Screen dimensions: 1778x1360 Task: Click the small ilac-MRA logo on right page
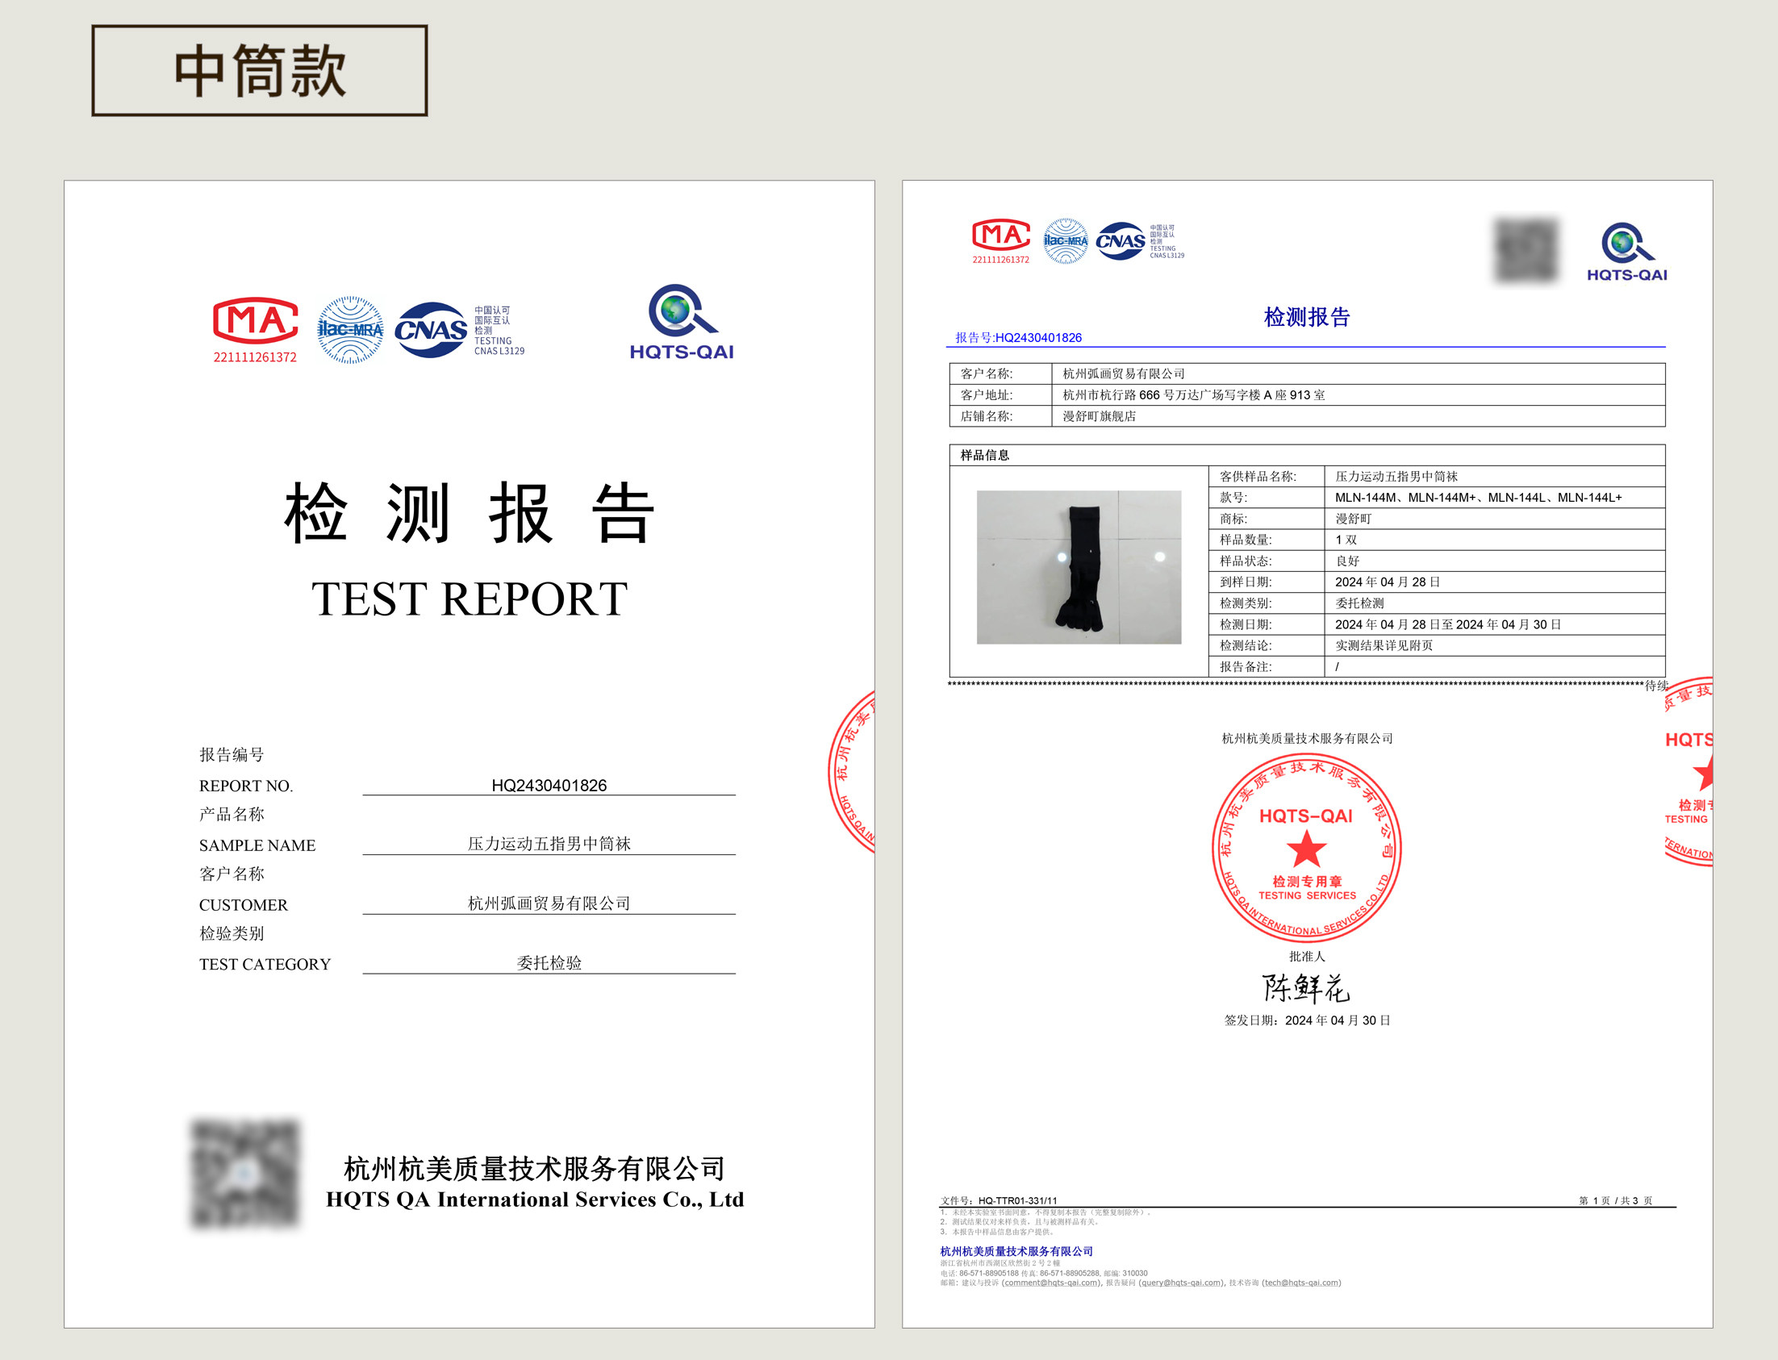1066,240
